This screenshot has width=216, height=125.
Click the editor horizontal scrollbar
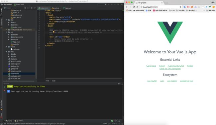[x=84, y=78]
